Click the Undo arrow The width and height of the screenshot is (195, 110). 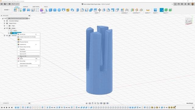pyautogui.click(x=13, y=4)
